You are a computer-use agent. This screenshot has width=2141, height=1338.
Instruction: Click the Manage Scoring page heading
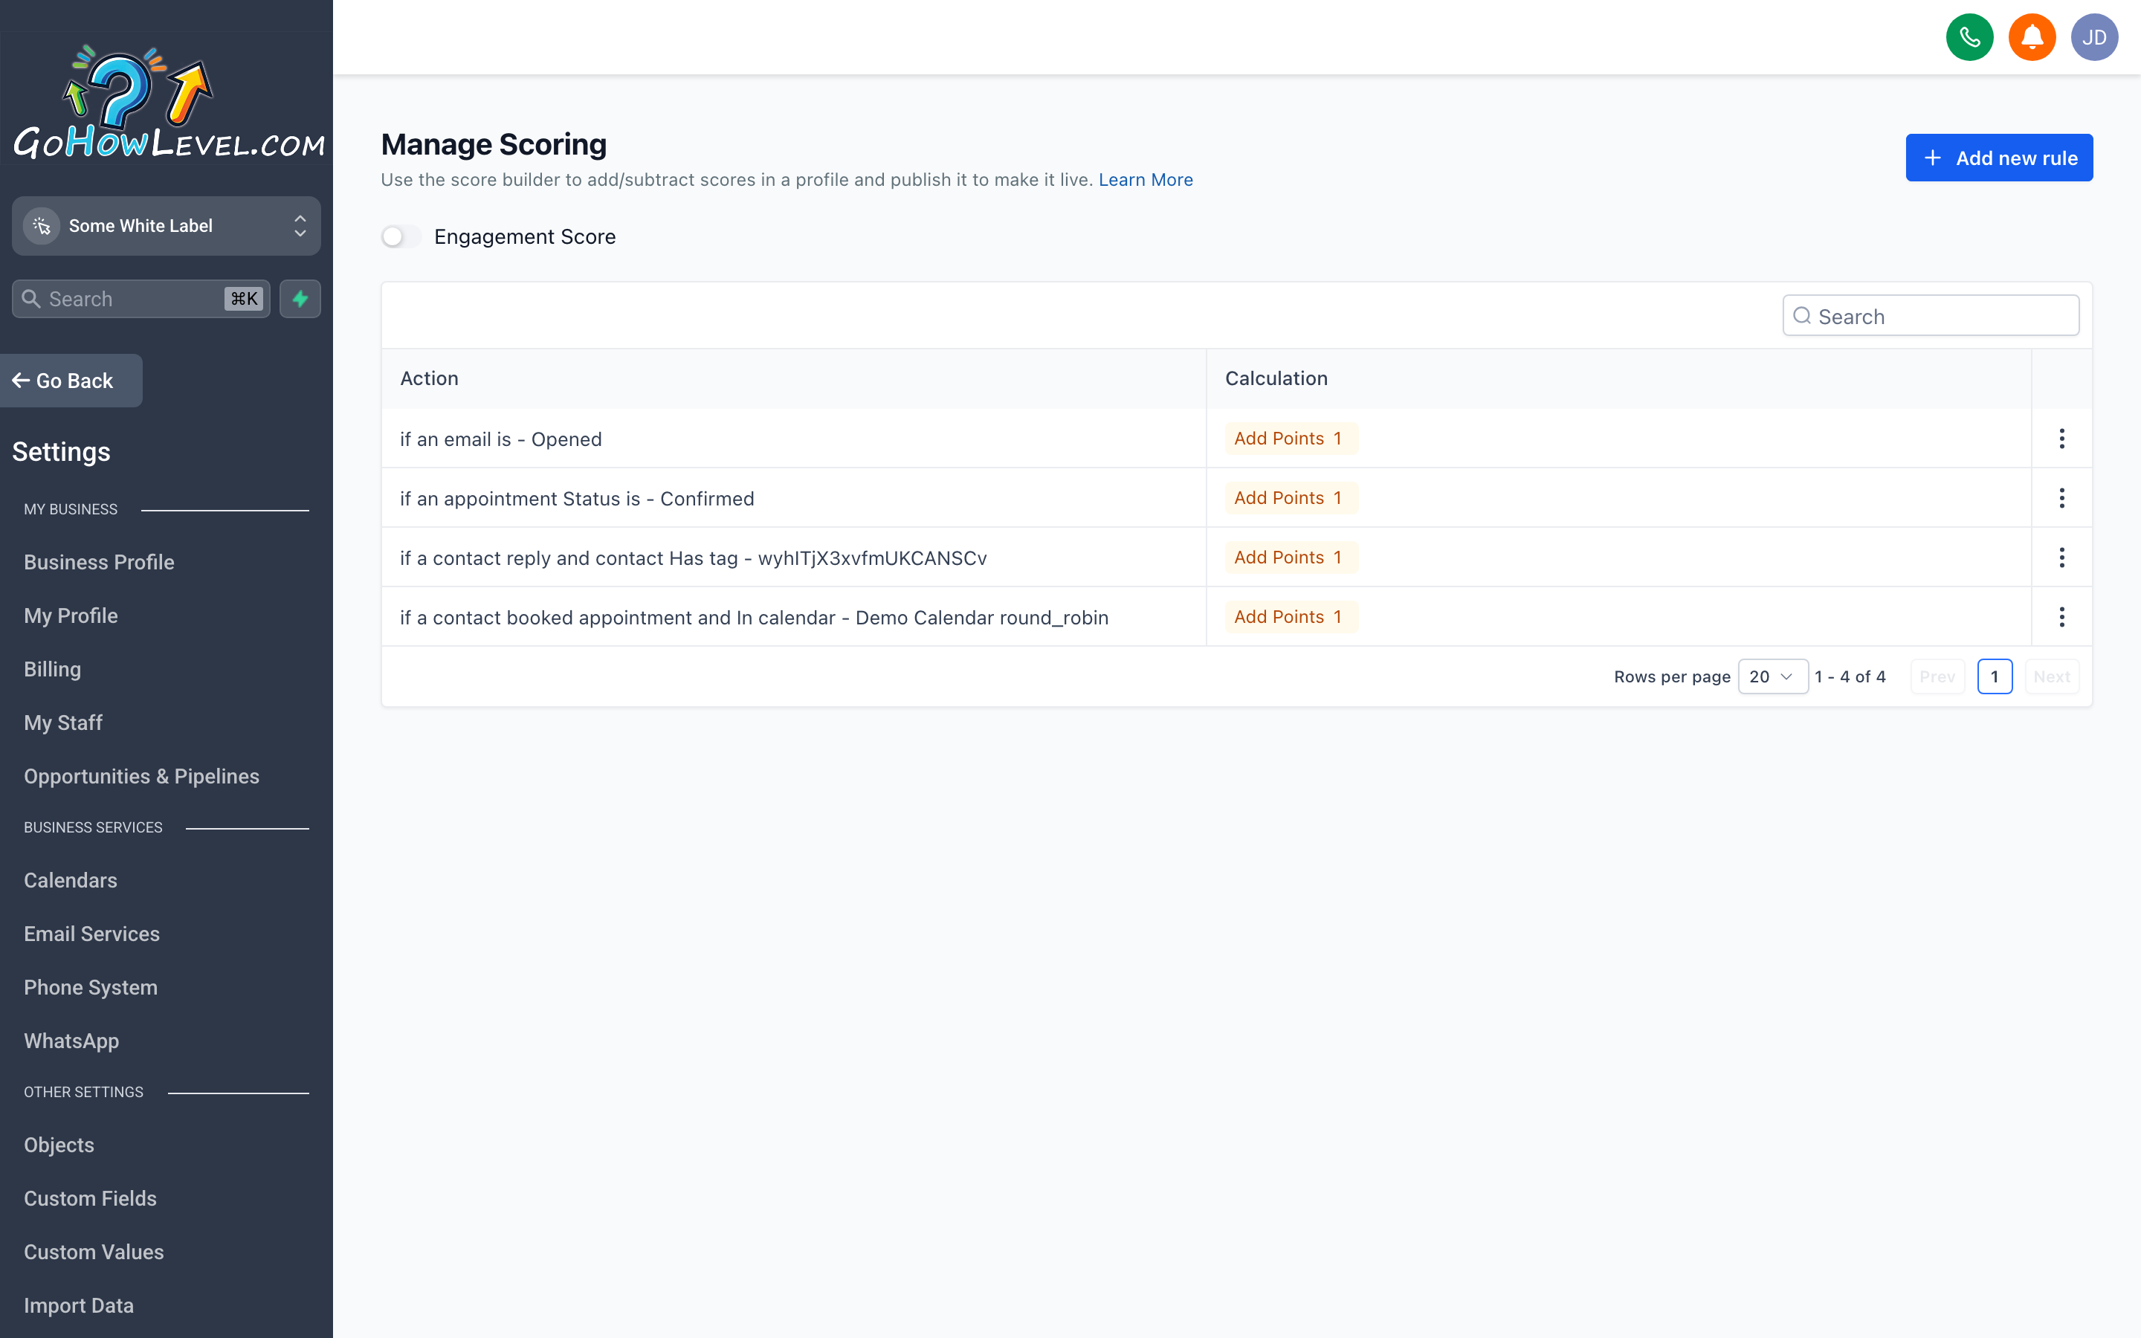[494, 144]
